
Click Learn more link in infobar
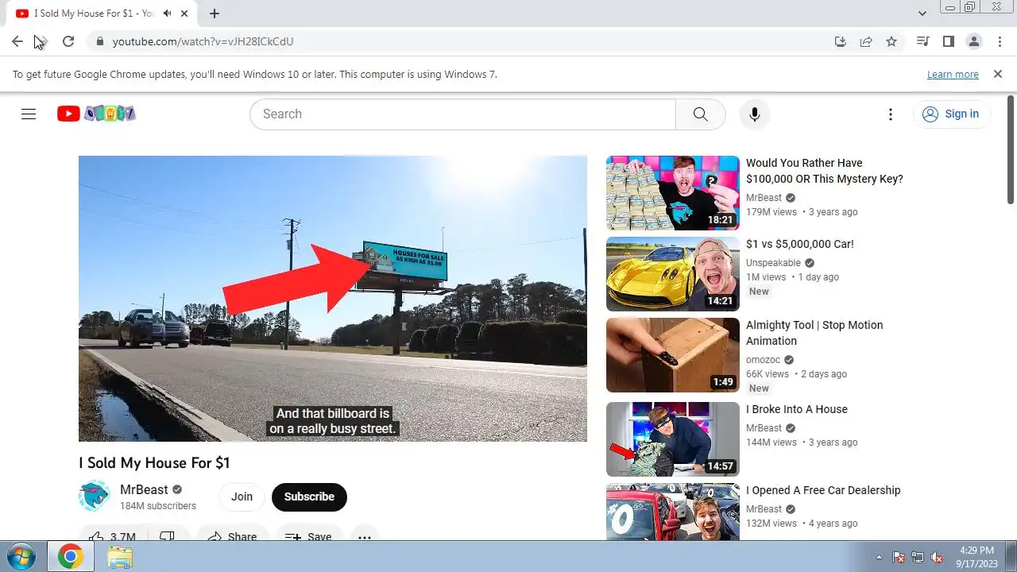point(953,75)
